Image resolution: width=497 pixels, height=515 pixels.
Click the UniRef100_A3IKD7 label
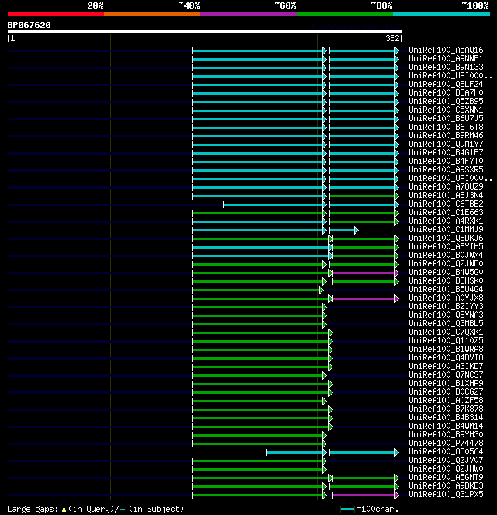tap(446, 366)
